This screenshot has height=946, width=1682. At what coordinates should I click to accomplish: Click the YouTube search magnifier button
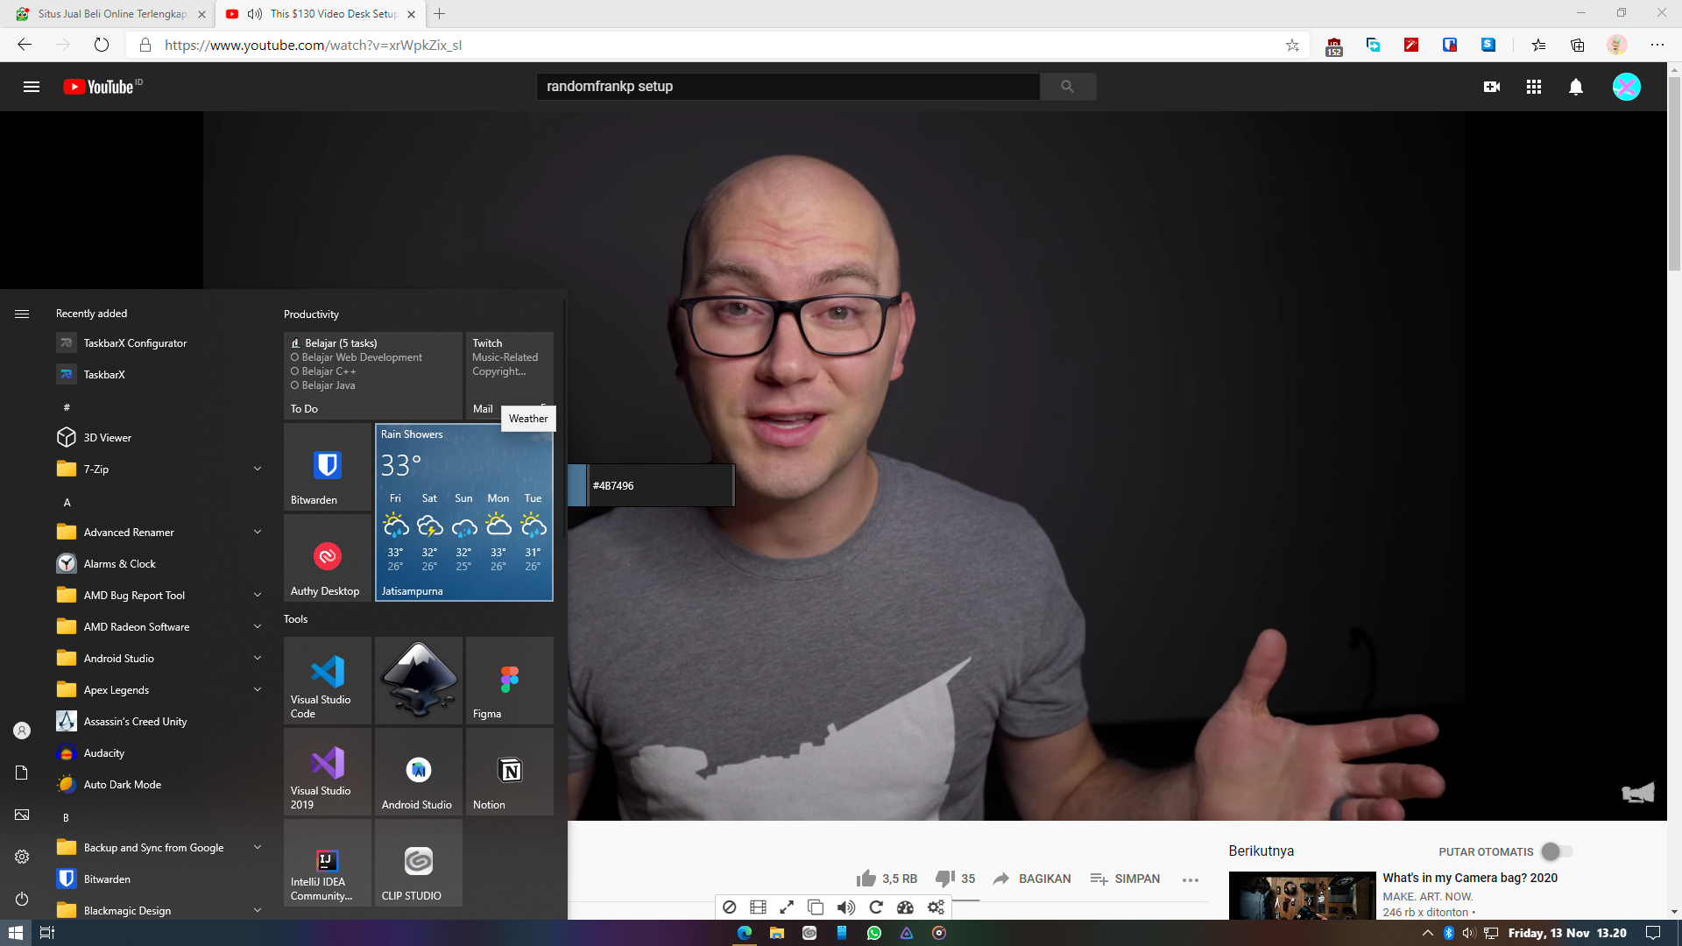tap(1067, 87)
